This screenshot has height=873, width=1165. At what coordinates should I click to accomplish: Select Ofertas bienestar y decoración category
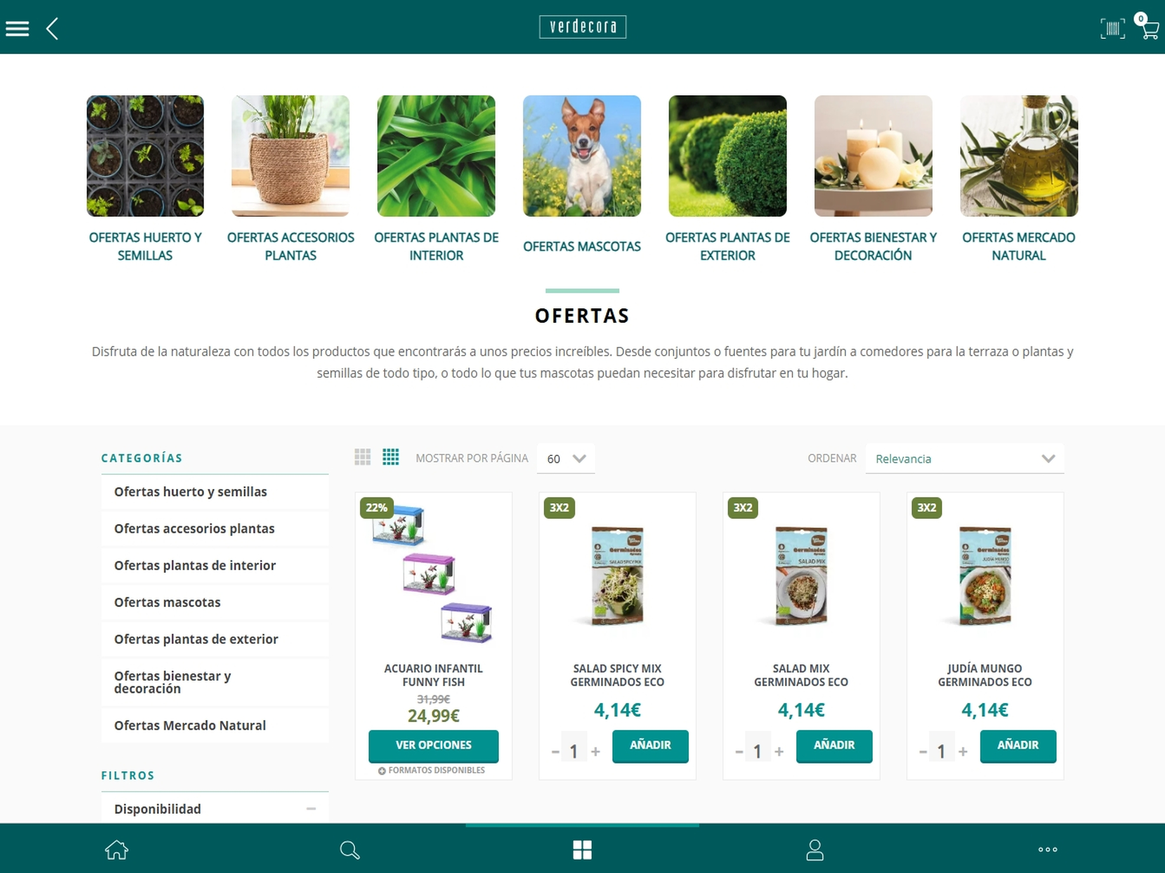click(215, 682)
